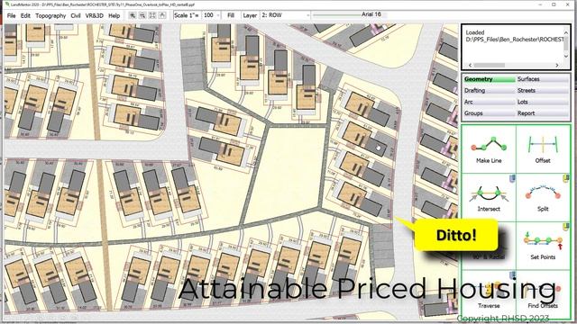Click the log scroll-right arrow
This screenshot has height=324, width=577.
(557, 65)
